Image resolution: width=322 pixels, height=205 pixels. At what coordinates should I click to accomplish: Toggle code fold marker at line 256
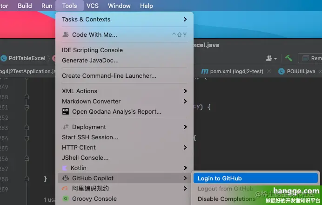[27, 158]
